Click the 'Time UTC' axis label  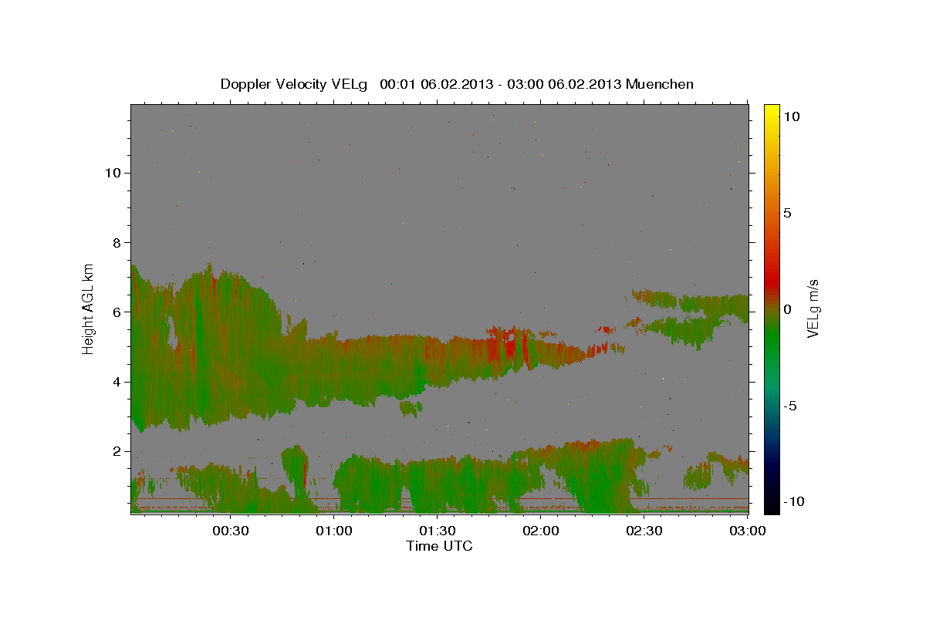[x=439, y=546]
